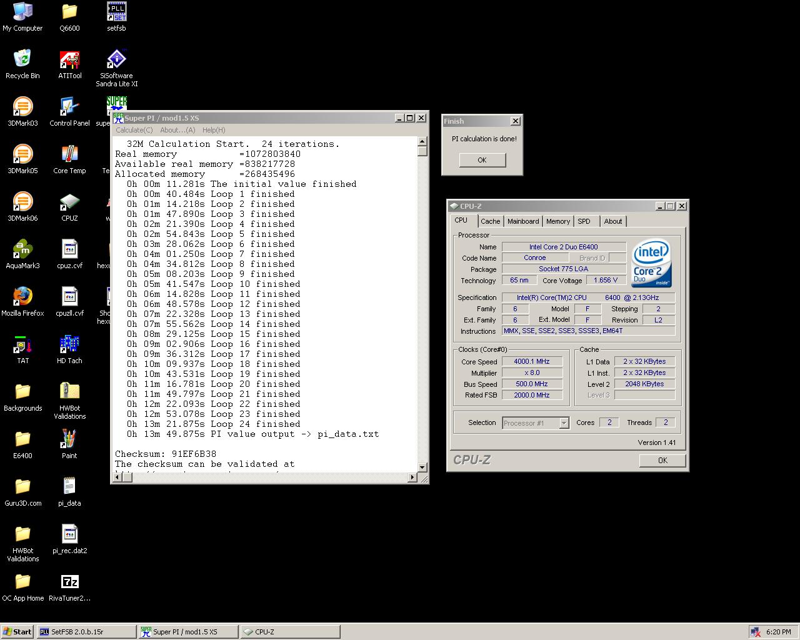800x640 pixels.
Task: Switch to CPU-Z Cache tab
Action: 491,221
